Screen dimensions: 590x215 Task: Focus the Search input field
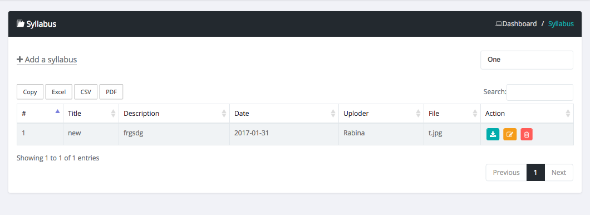click(539, 92)
